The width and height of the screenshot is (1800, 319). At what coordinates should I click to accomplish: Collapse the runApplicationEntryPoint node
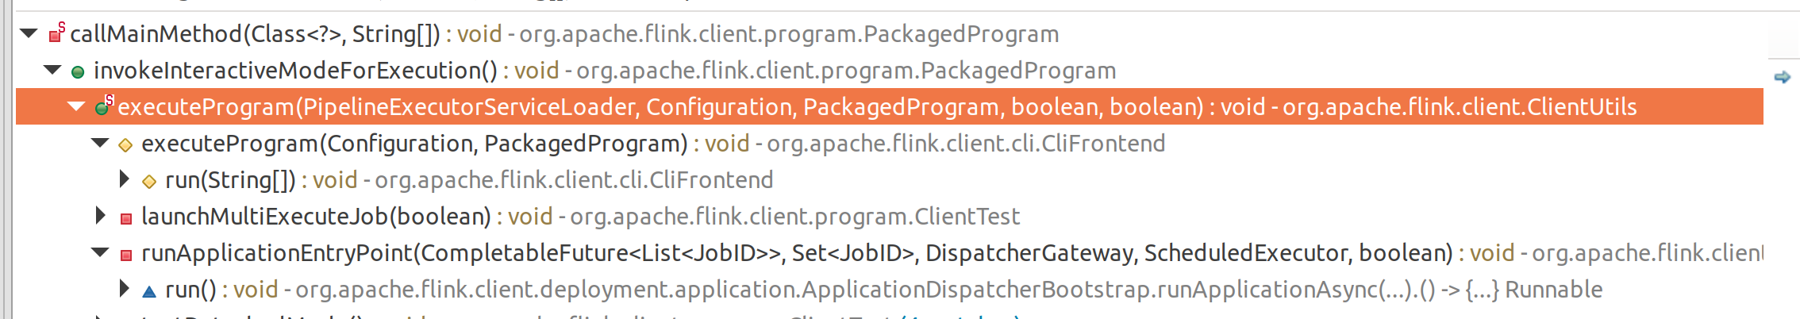click(x=100, y=252)
